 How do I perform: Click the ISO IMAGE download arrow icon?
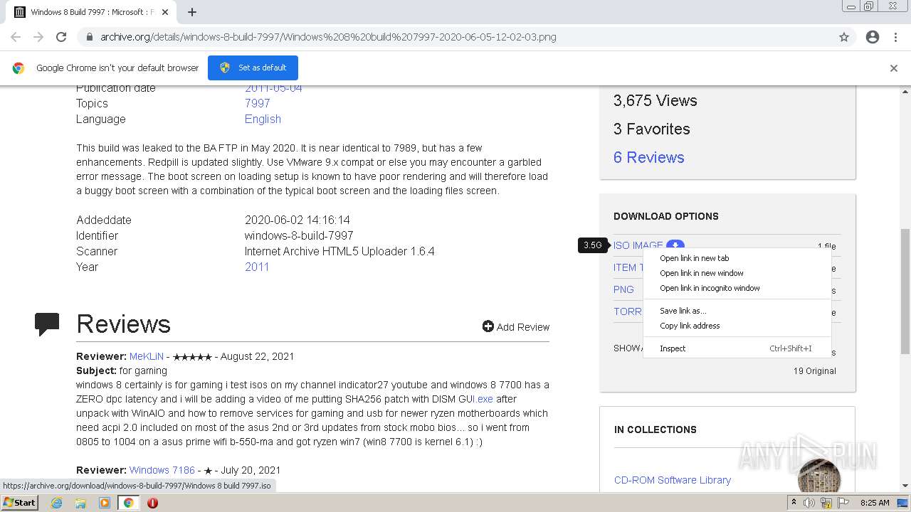(675, 245)
